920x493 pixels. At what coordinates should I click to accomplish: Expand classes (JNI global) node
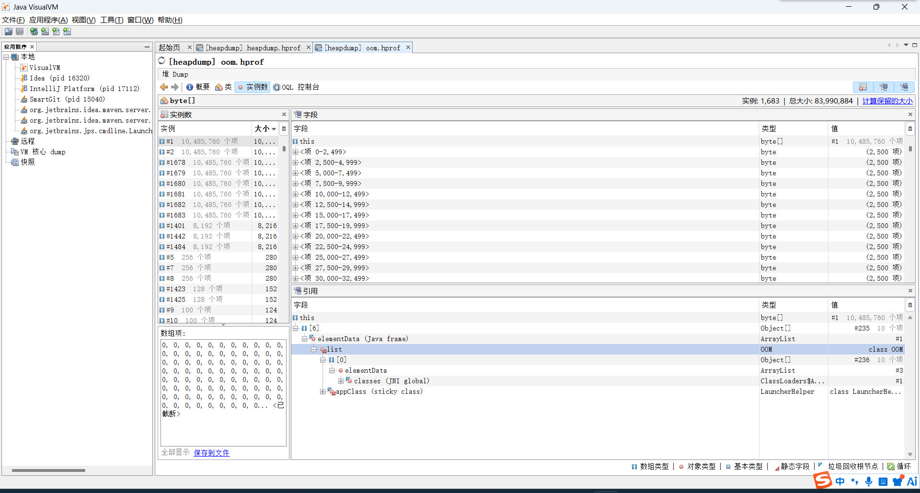coord(341,381)
